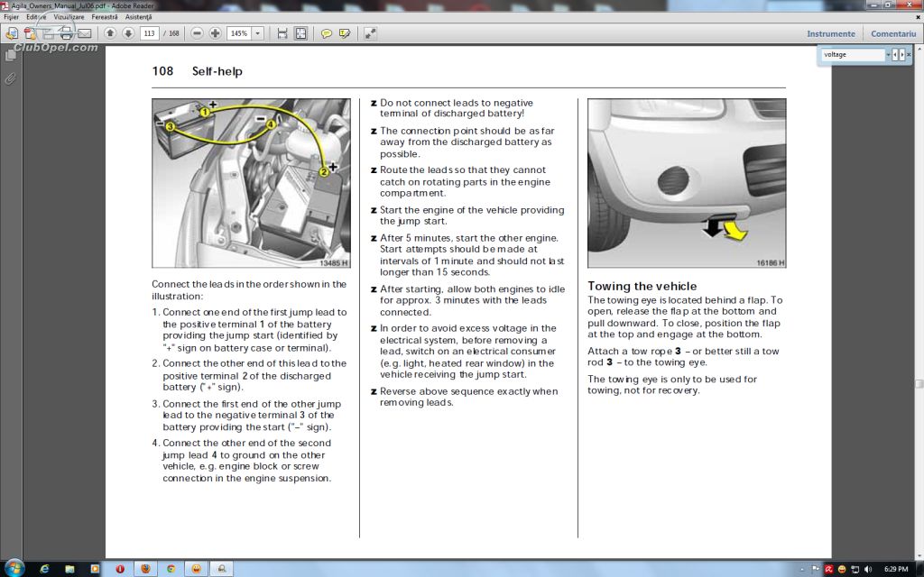The height and width of the screenshot is (577, 924).
Task: Zoom in with the plus button
Action: (x=215, y=33)
